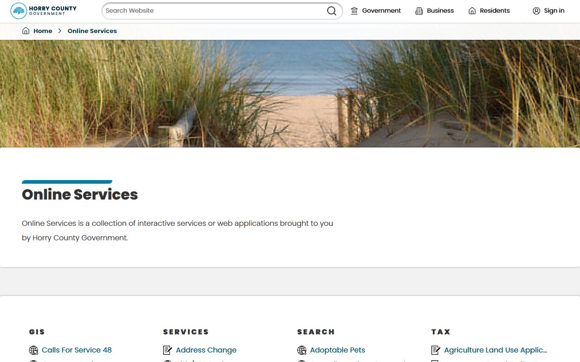
Task: Click the Residents house icon
Action: pos(472,11)
